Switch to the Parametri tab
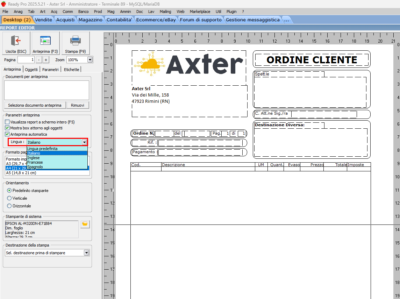This screenshot has height=299, width=400. (x=50, y=69)
